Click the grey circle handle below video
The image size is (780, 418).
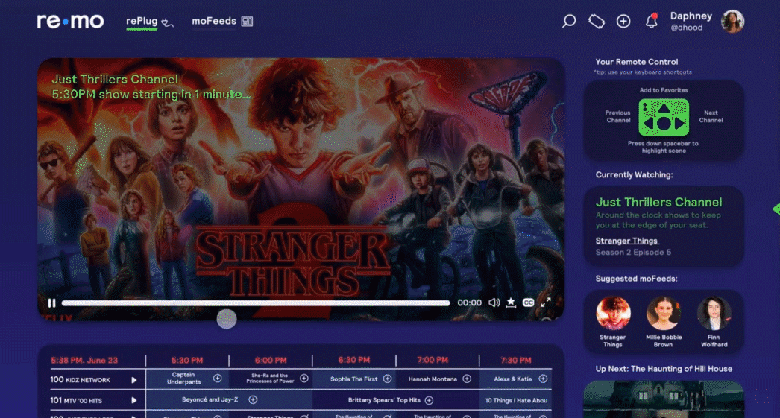click(227, 319)
